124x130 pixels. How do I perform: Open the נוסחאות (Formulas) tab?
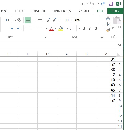39,11
